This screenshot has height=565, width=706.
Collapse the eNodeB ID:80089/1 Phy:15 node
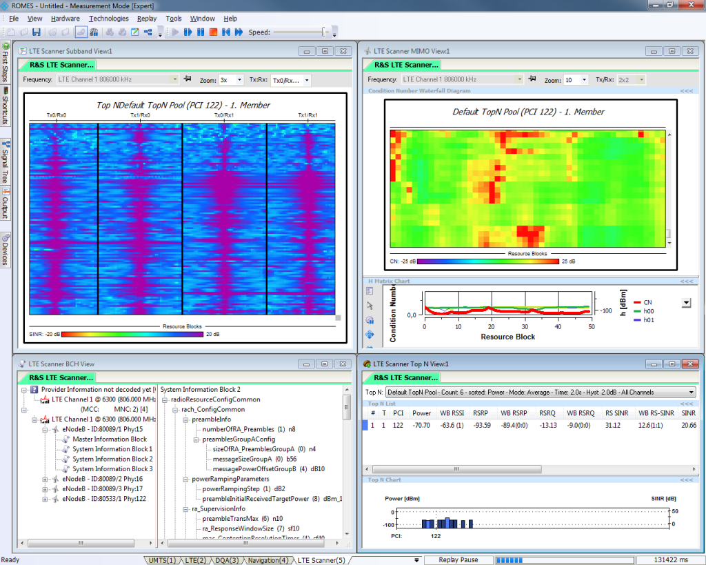(46, 429)
